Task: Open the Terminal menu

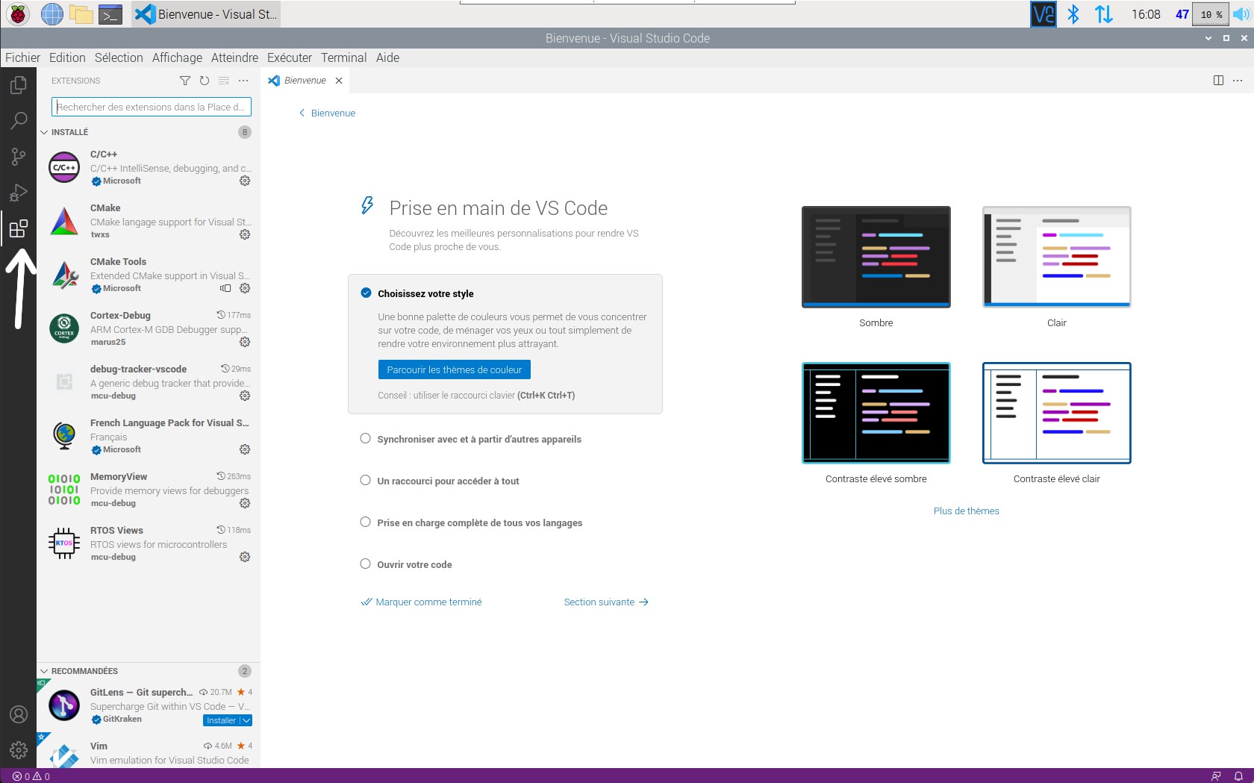Action: tap(343, 57)
